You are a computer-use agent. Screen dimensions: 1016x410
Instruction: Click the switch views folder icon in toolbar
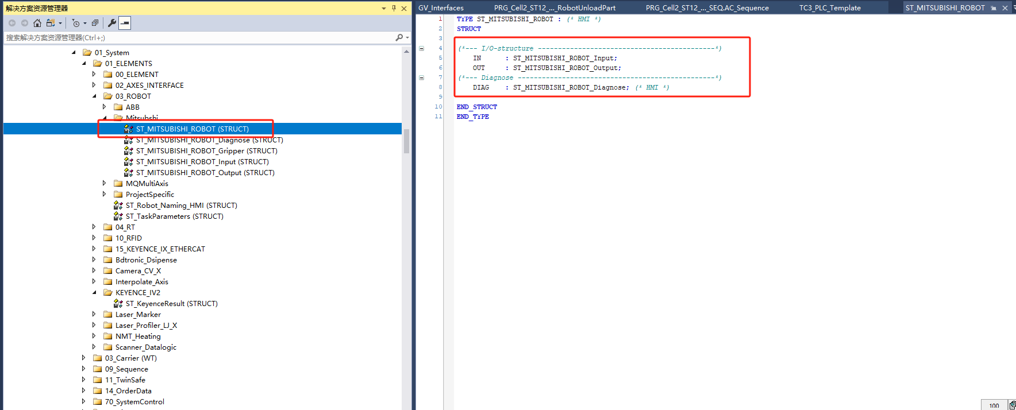[51, 23]
